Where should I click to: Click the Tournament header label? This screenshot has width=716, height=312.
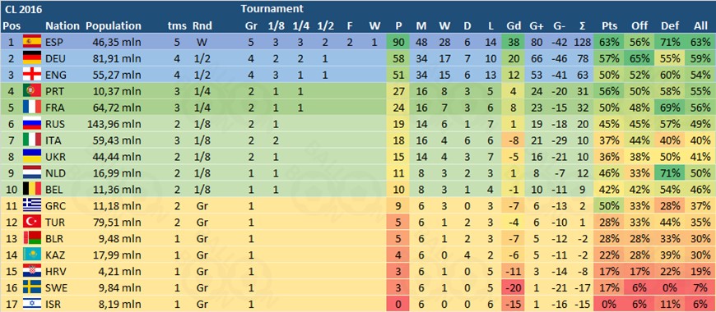tap(272, 8)
